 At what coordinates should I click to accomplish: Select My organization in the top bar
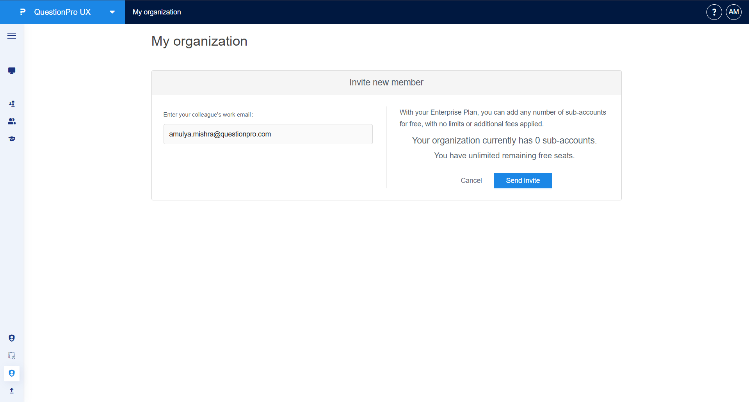(157, 12)
